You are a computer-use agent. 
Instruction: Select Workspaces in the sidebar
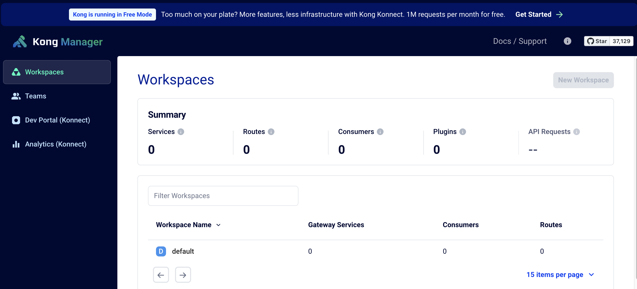[44, 72]
